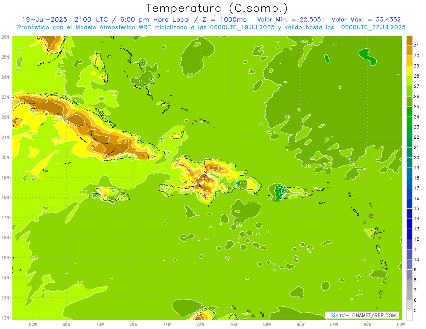The height and width of the screenshot is (329, 426).
Task: Pick the white swatch at the color scale bottom
Action: (x=409, y=316)
